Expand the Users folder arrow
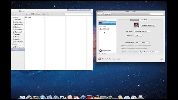 (43, 17)
